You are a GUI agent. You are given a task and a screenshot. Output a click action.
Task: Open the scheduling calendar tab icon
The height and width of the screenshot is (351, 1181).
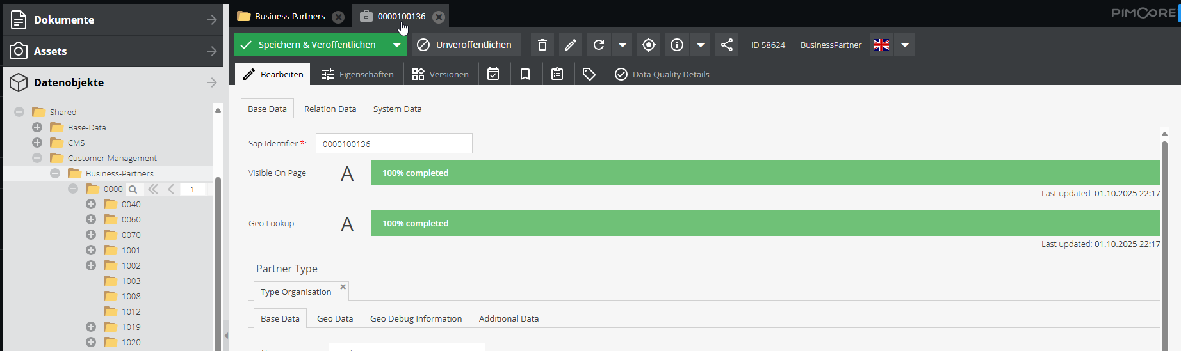point(493,74)
